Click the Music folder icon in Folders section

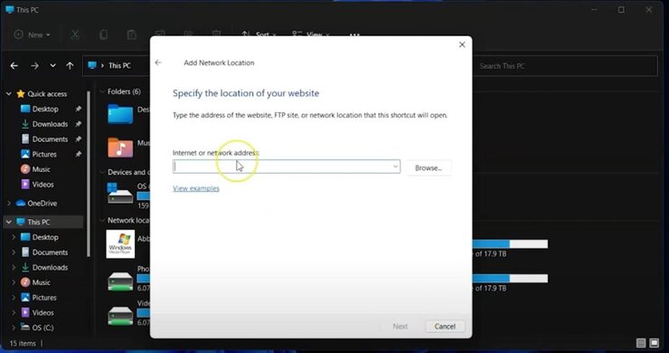(x=120, y=148)
